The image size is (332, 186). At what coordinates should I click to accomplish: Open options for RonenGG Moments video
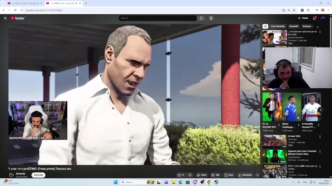point(320,32)
